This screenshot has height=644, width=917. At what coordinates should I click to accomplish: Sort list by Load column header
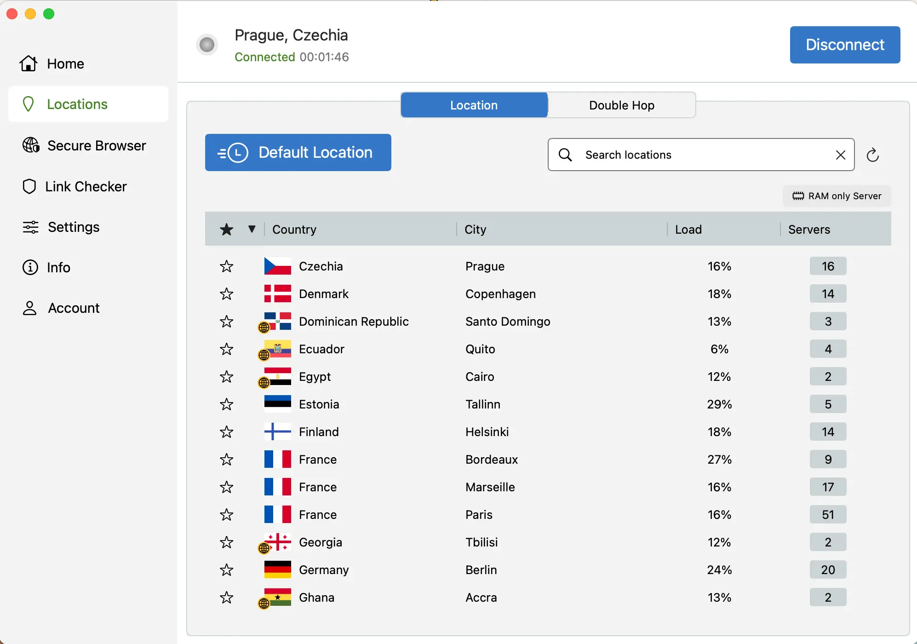(688, 230)
